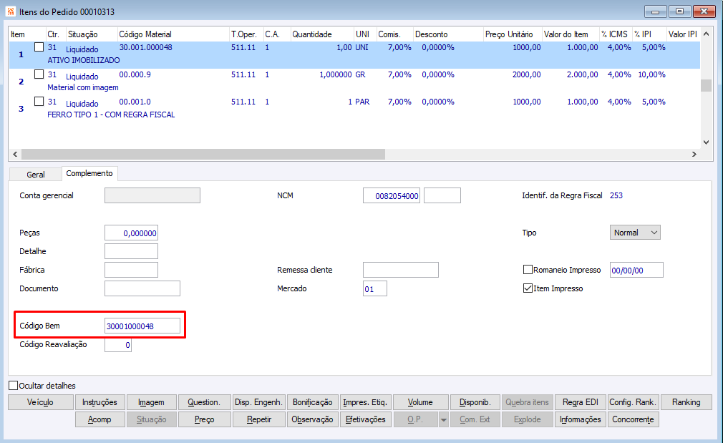The height and width of the screenshot is (443, 723).
Task: Click the fiscal rule identifier 253
Action: pos(616,195)
